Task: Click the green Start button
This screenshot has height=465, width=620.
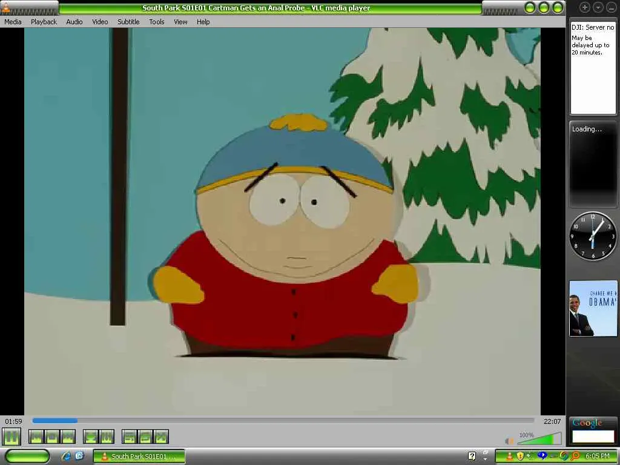Action: click(x=28, y=456)
